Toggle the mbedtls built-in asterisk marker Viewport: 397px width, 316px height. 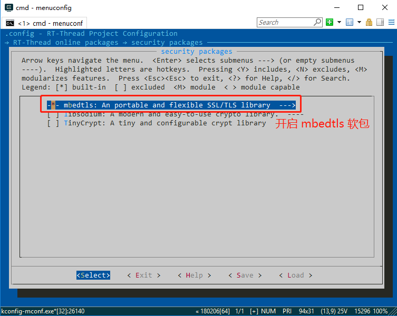click(x=53, y=105)
